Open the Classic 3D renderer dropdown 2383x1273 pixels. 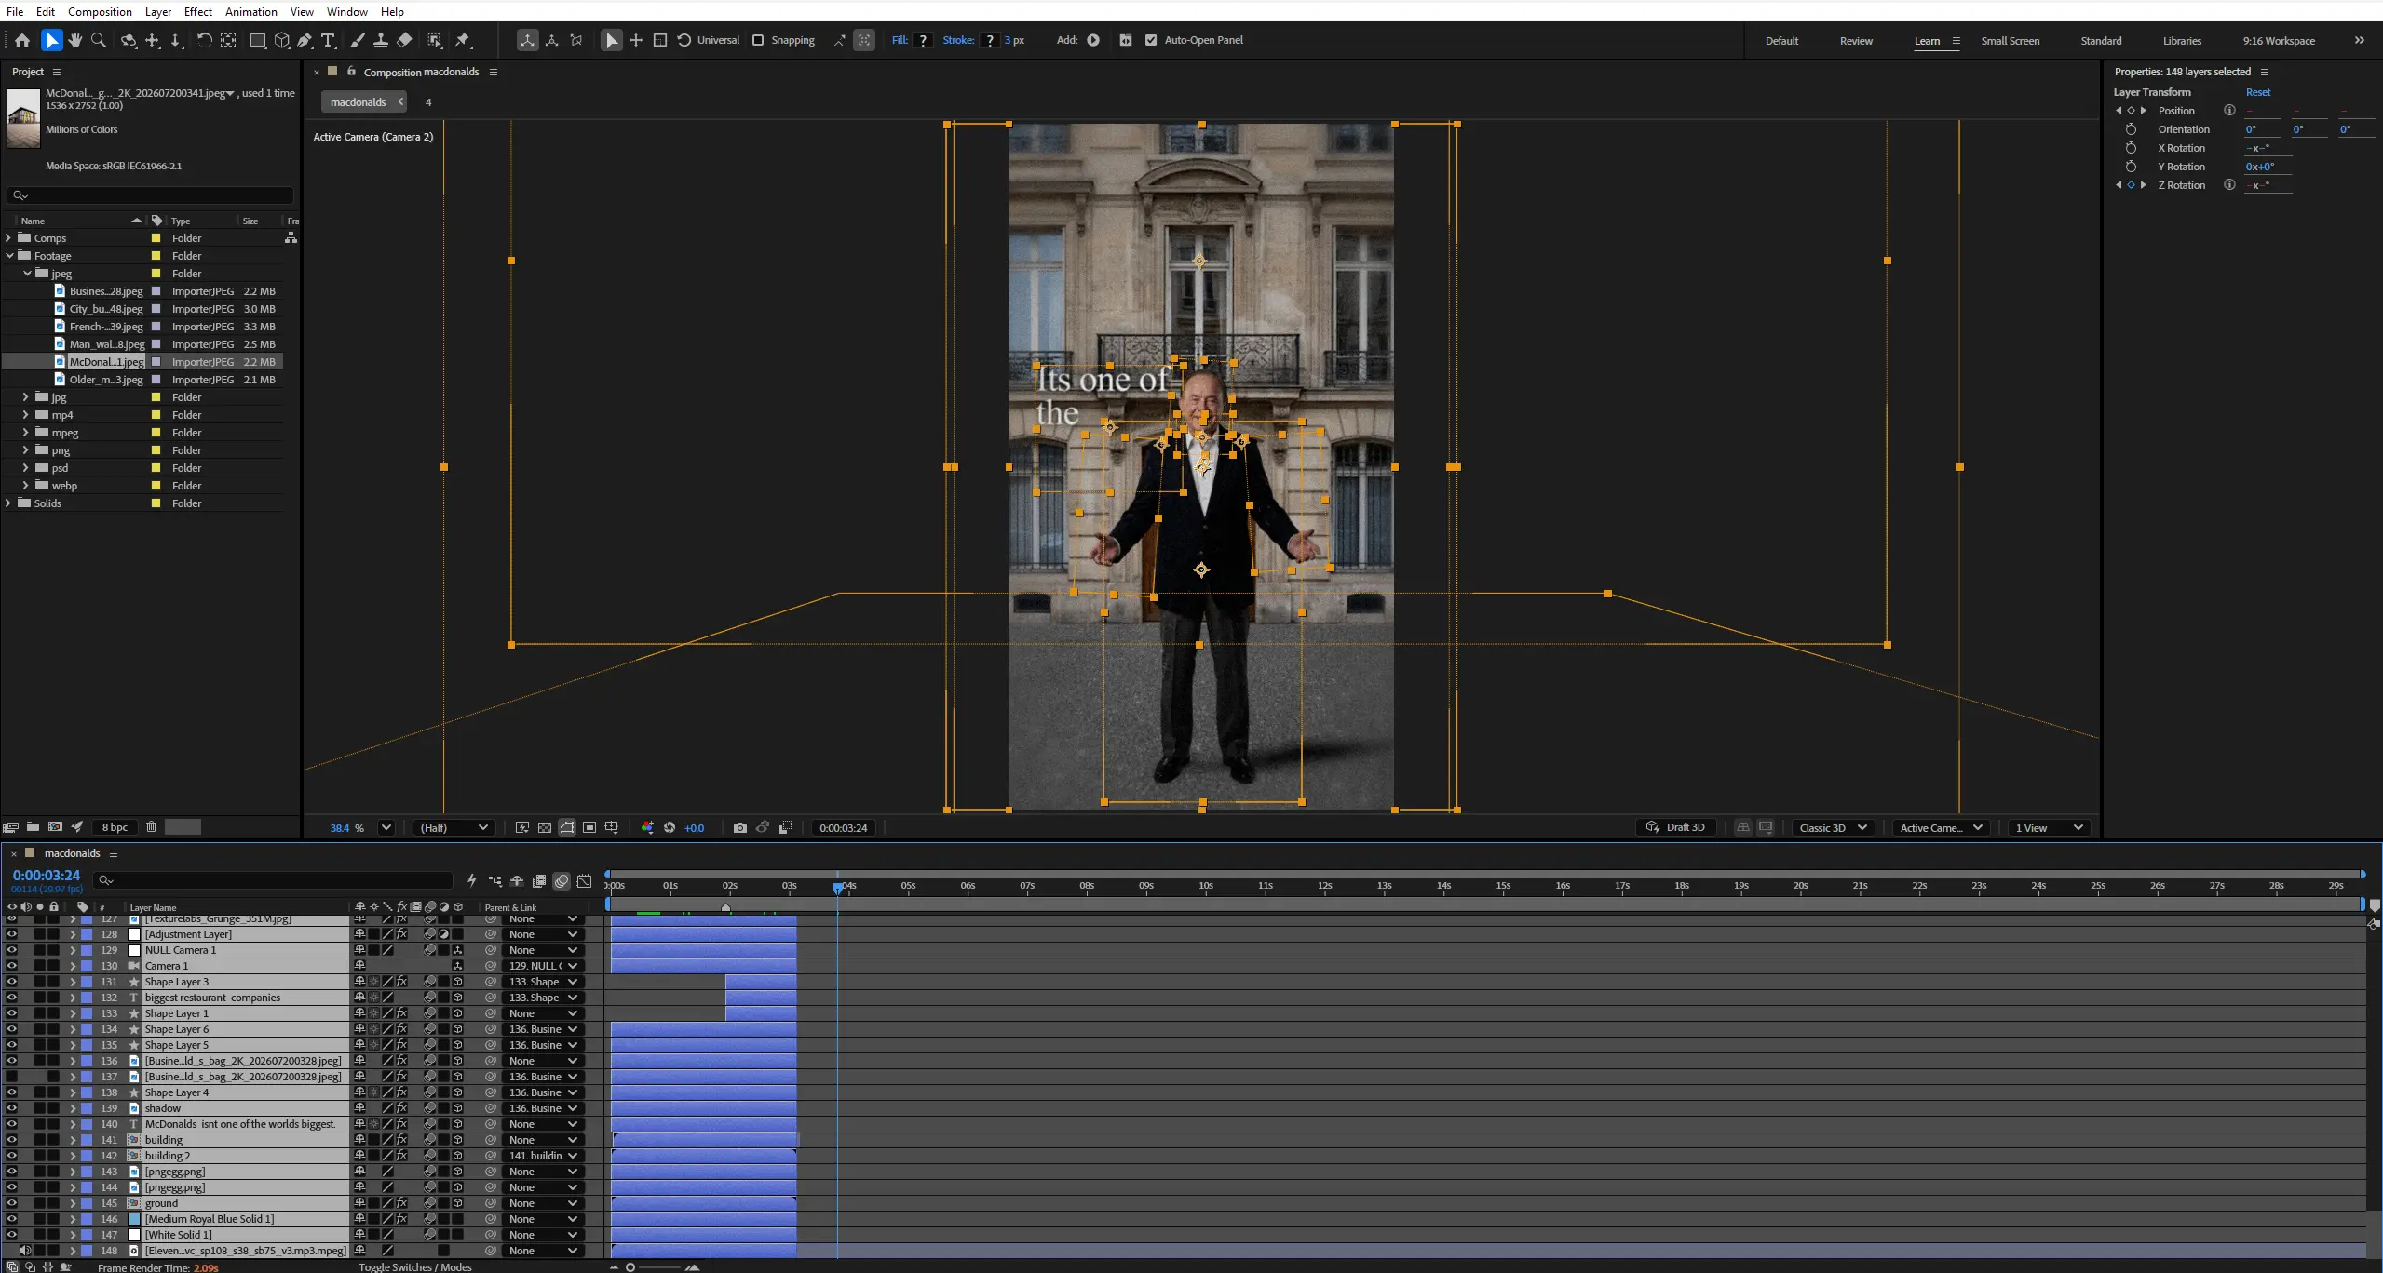pos(1833,827)
